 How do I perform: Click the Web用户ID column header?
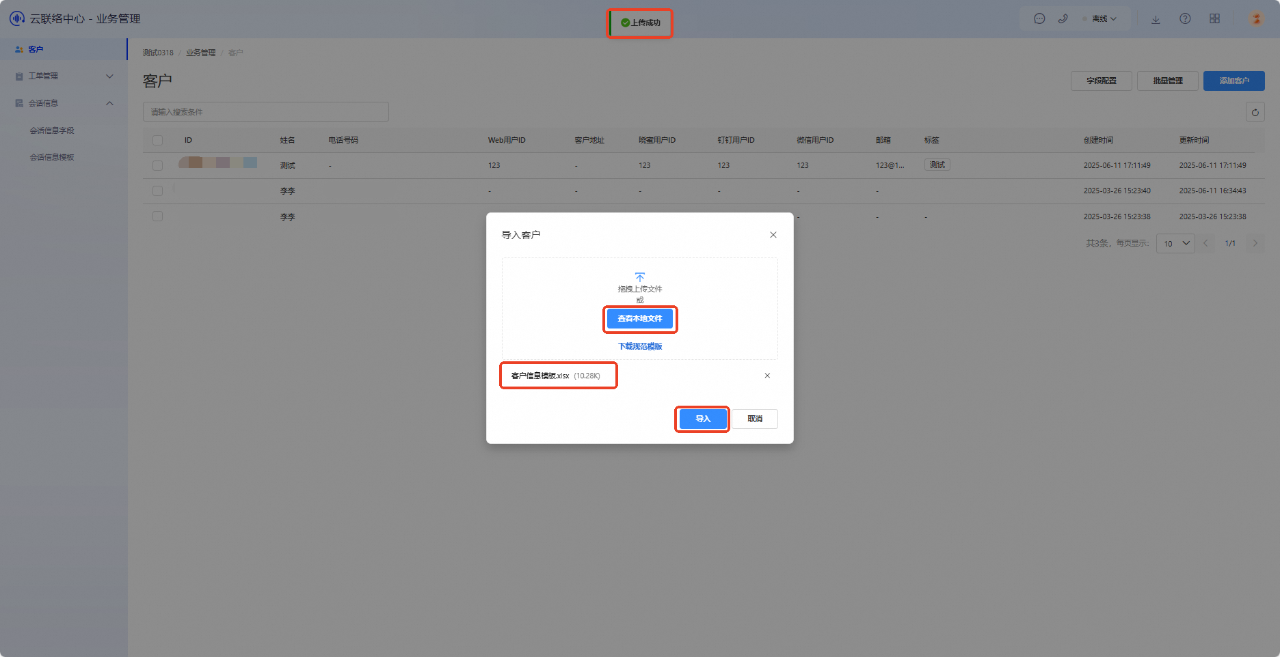pyautogui.click(x=507, y=140)
